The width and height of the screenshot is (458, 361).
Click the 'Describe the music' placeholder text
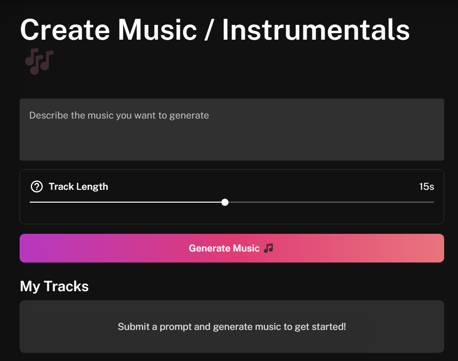click(119, 115)
